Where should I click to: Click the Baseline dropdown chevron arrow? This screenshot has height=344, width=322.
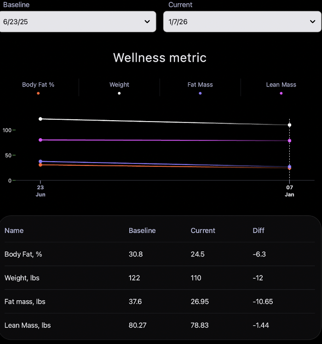(x=147, y=22)
